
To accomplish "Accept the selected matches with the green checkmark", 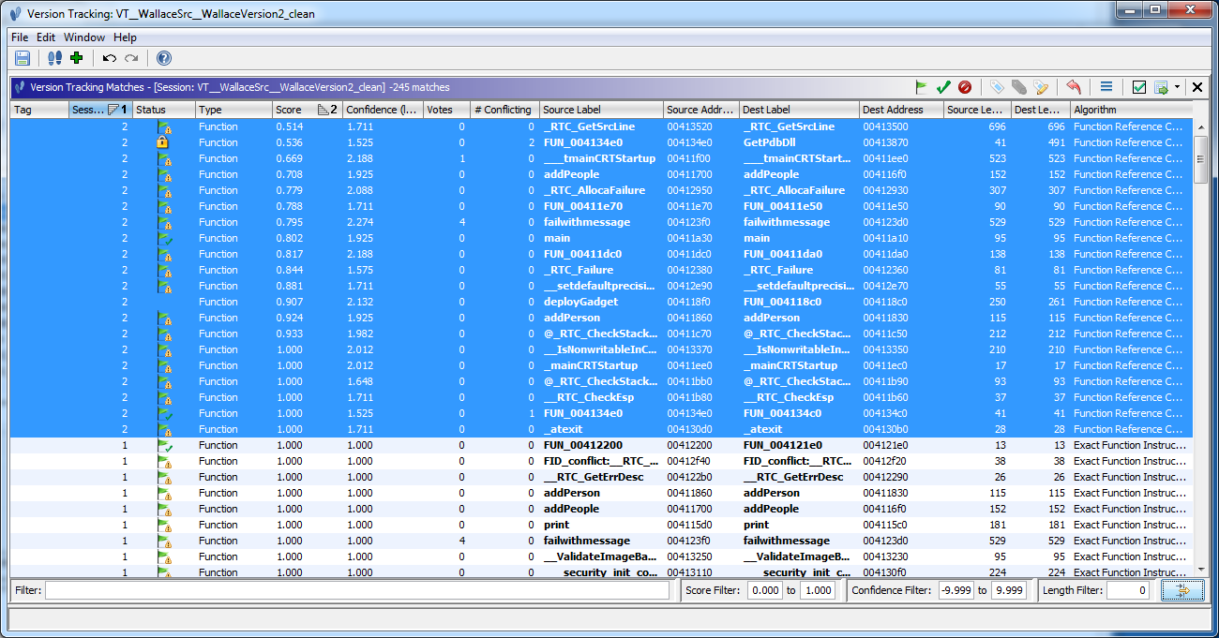I will [943, 87].
